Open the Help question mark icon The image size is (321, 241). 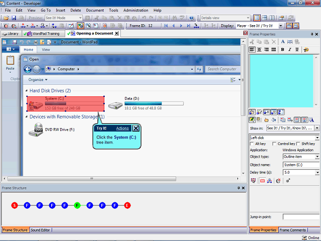point(192,18)
